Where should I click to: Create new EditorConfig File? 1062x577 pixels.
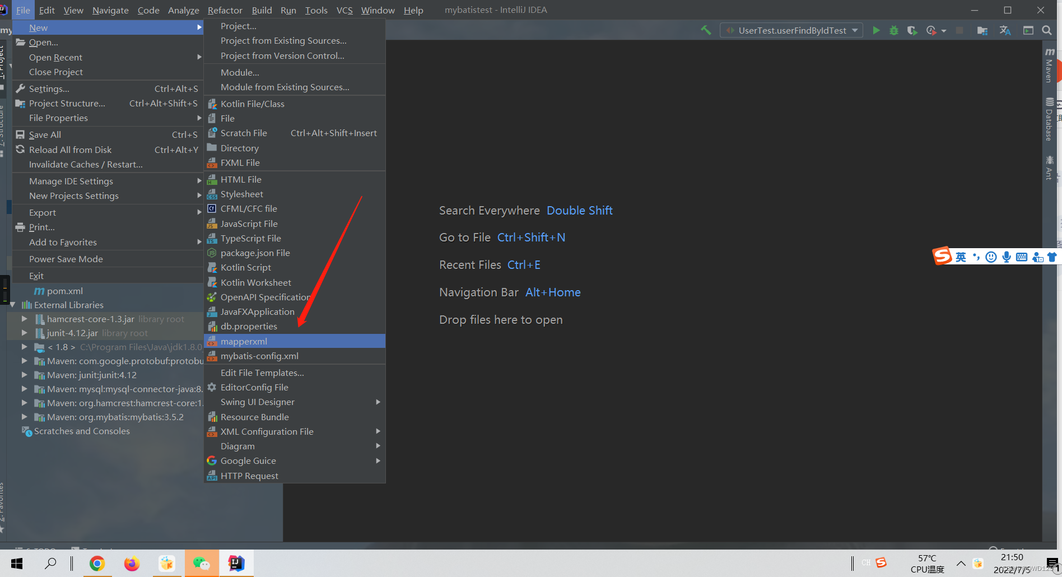coord(295,387)
